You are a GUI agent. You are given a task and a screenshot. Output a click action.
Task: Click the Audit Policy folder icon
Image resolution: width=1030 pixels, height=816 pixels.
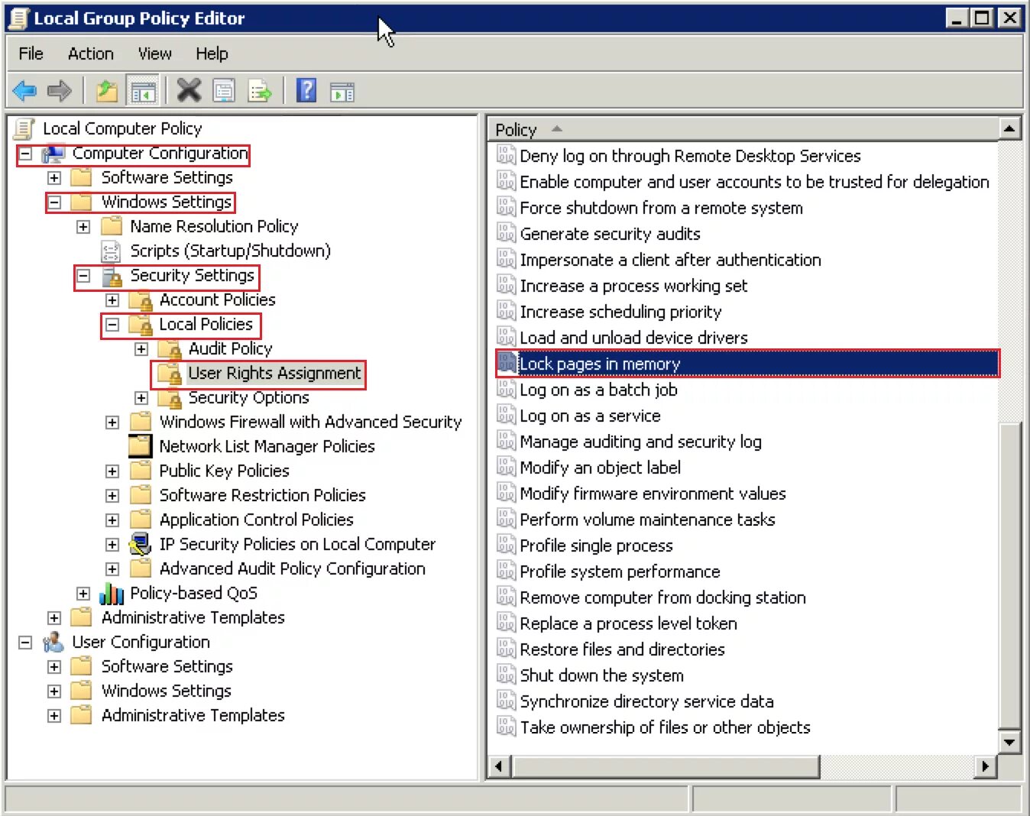[x=170, y=350]
